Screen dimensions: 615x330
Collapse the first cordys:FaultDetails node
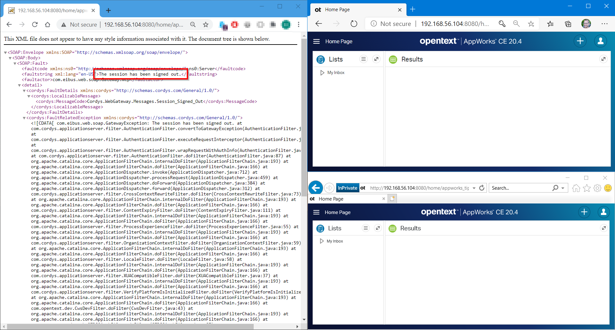coord(24,91)
